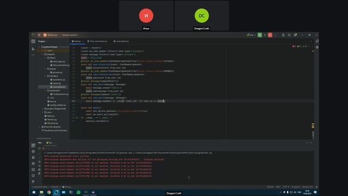Stop the running bot with red button

[x=270, y=35]
